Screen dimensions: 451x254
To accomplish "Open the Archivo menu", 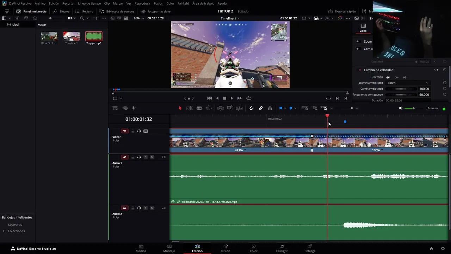I will coord(40,3).
